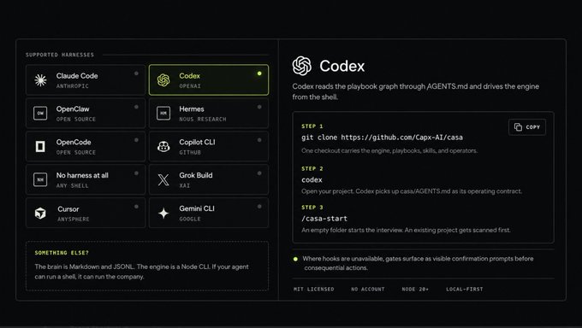Click the Claude Code starburst icon

(x=40, y=79)
